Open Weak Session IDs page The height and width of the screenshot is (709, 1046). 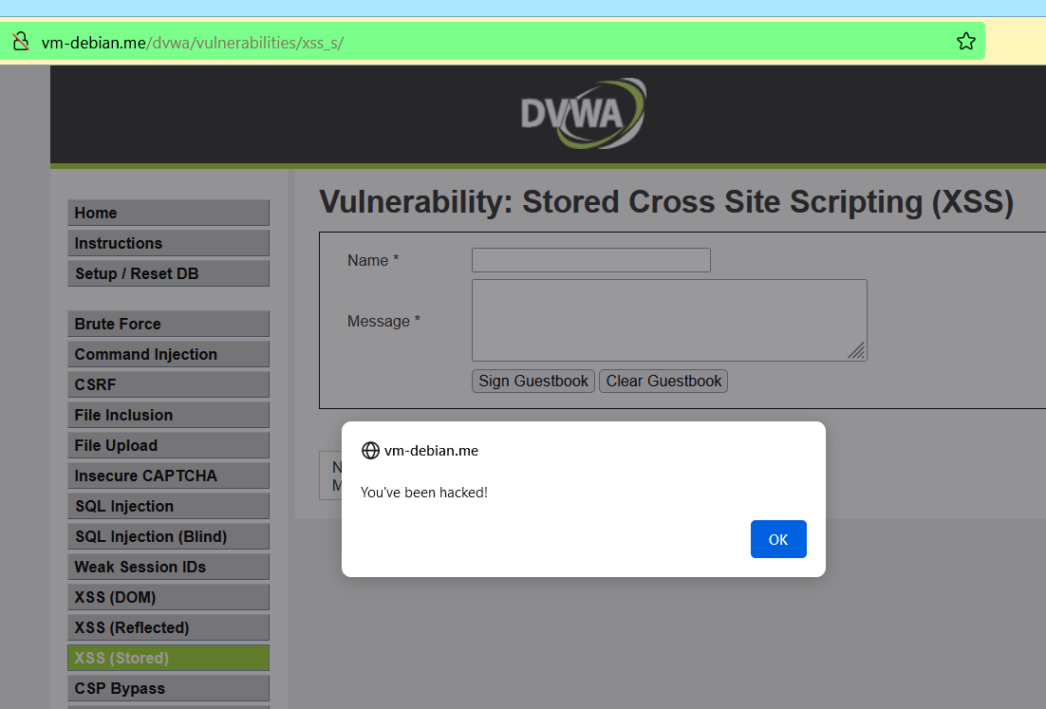coord(168,567)
